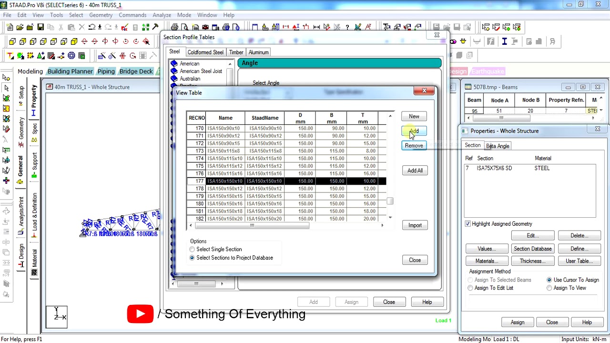
Task: Click the rightmost red rotate icon with cursor
Action: pyautogui.click(x=146, y=41)
